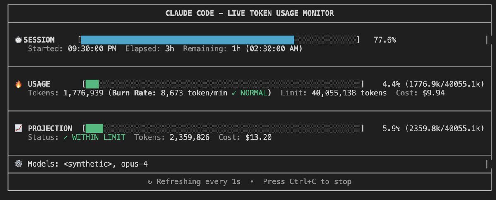Click the gear icon beside Models

pos(18,164)
